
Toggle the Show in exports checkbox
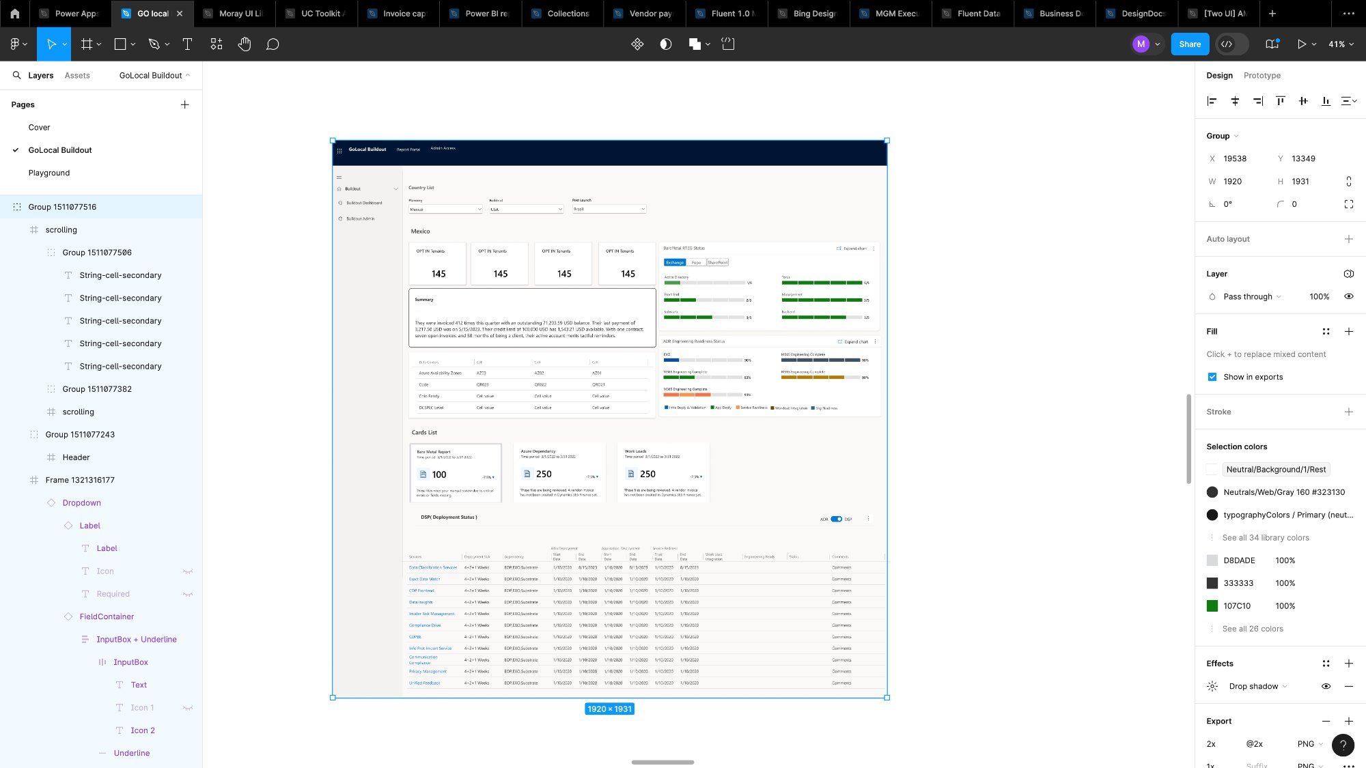[x=1212, y=377]
